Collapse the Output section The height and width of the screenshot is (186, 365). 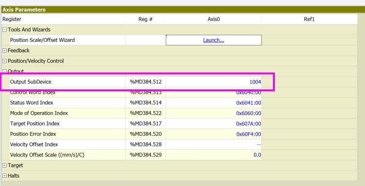[4, 71]
